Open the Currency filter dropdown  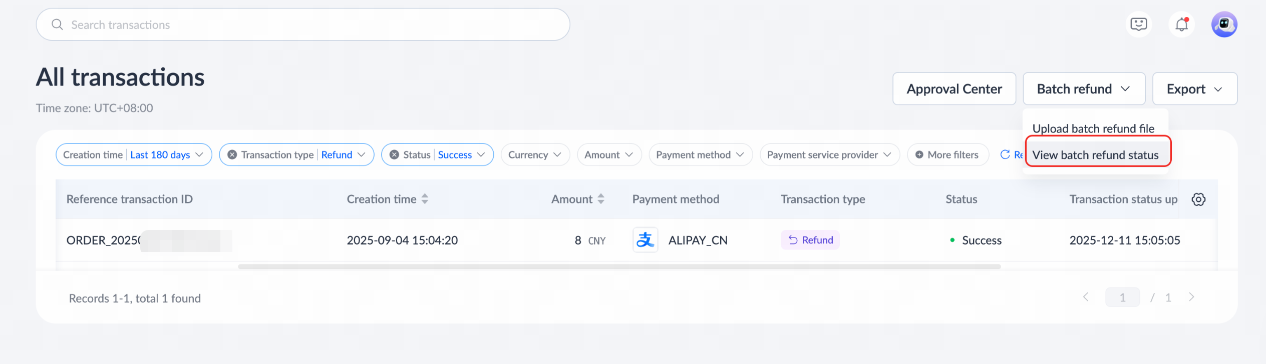(535, 155)
